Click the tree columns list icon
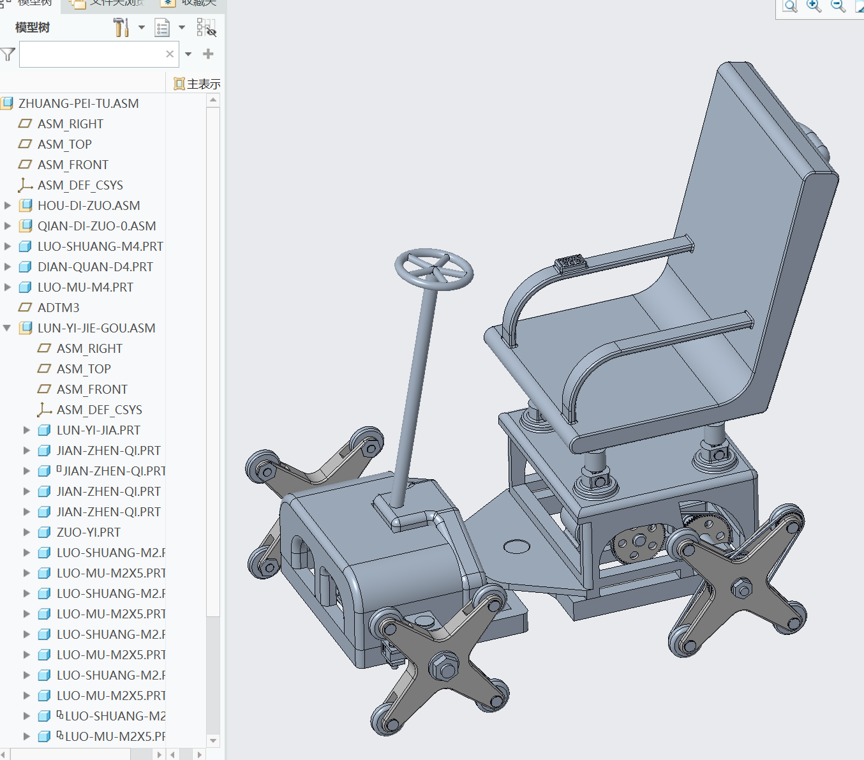This screenshot has width=864, height=760. coord(163,27)
